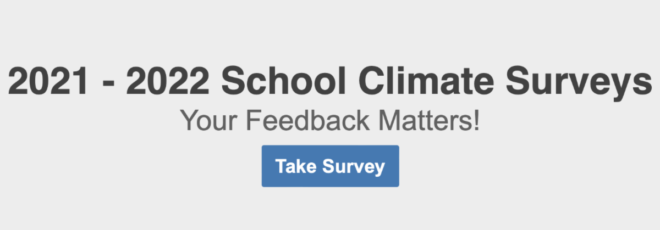Click the Take Survey button
This screenshot has height=230, width=660.
point(330,166)
